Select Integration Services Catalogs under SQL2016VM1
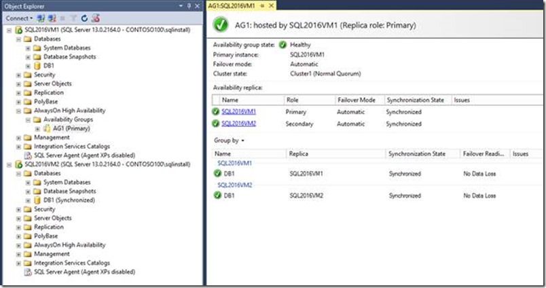546x288 pixels. tap(72, 147)
